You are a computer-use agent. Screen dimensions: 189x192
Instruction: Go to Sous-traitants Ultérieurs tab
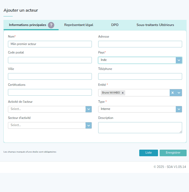pos(155,25)
